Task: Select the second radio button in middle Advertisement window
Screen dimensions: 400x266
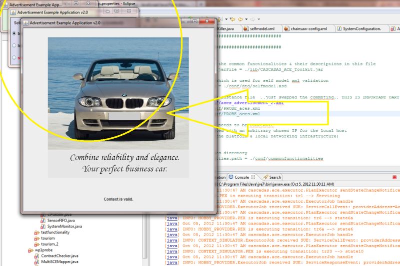Action: (14, 45)
